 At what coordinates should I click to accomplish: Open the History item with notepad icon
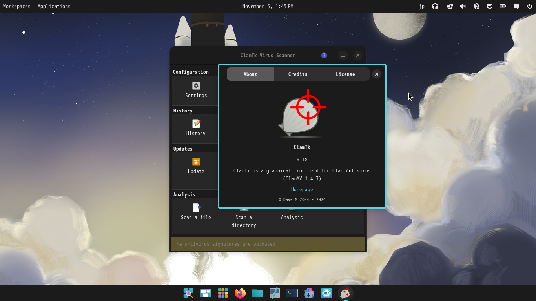tap(196, 128)
